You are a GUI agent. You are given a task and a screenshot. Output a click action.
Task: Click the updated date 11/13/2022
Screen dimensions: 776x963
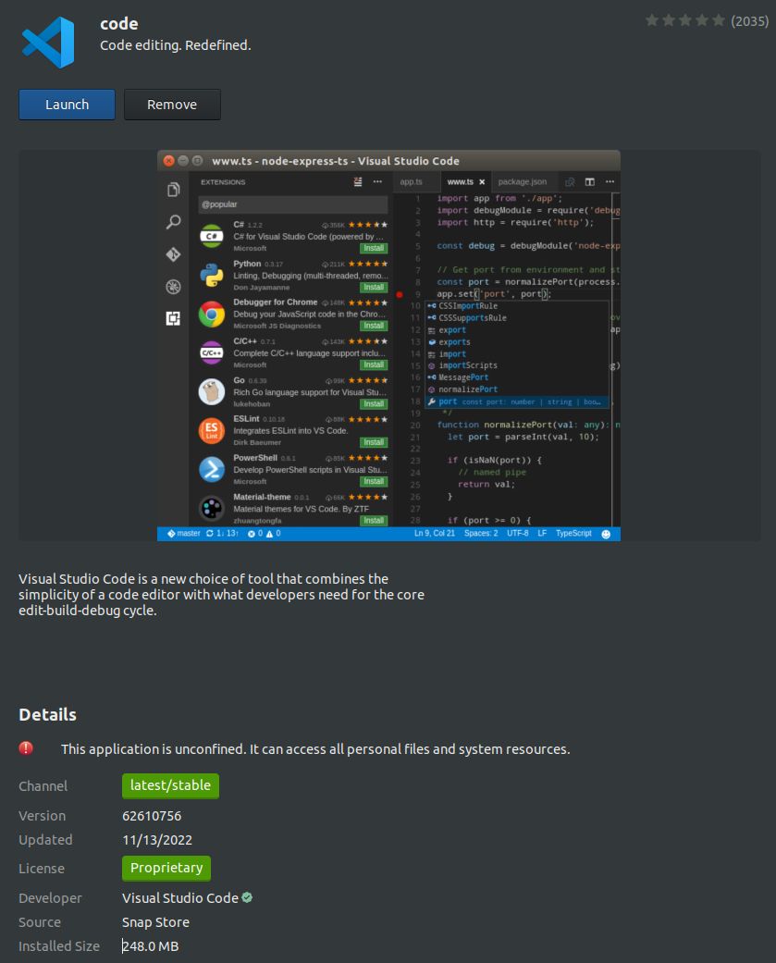(157, 840)
